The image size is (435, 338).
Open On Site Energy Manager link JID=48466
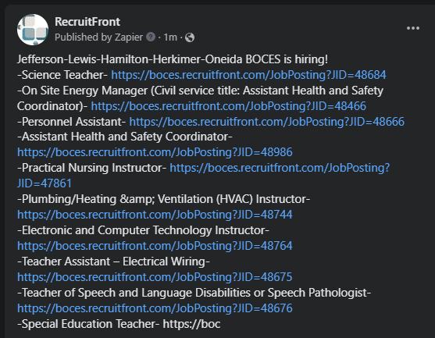[x=229, y=106]
